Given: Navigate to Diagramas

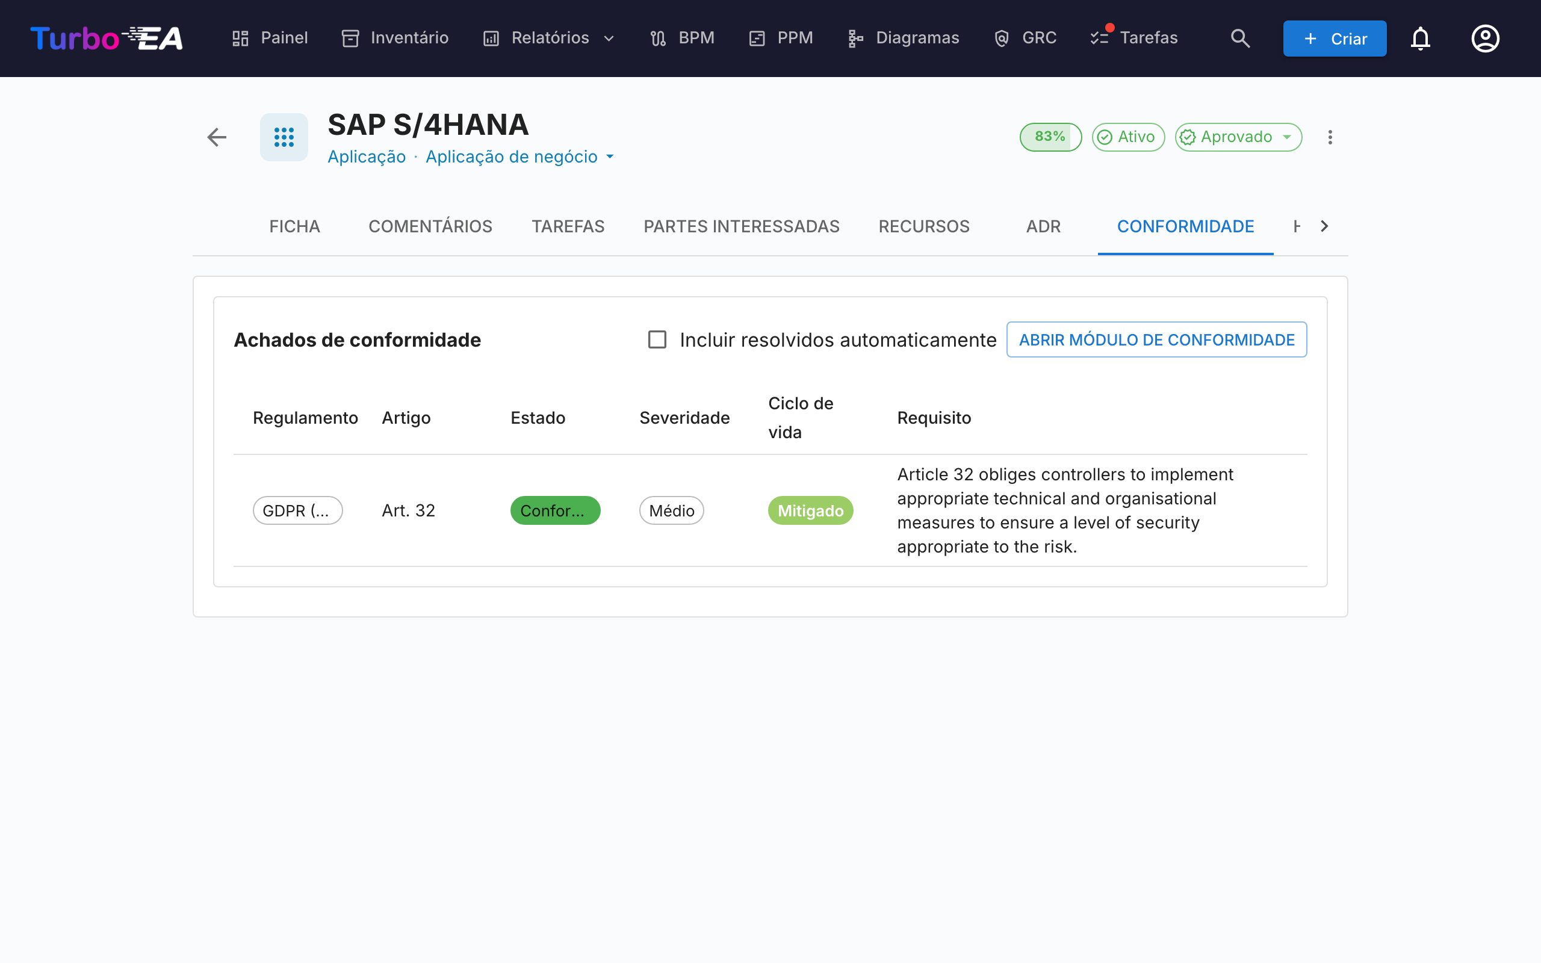Looking at the screenshot, I should pyautogui.click(x=903, y=38).
